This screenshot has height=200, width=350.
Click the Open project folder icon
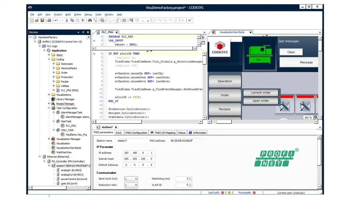pos(37,20)
